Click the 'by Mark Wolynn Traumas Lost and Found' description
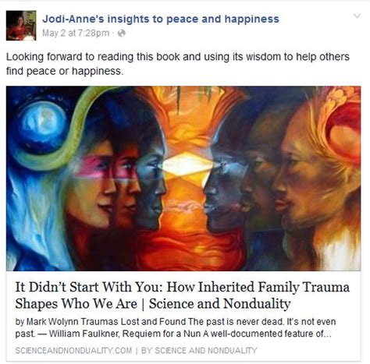370x364 pixels. pyautogui.click(x=101, y=322)
